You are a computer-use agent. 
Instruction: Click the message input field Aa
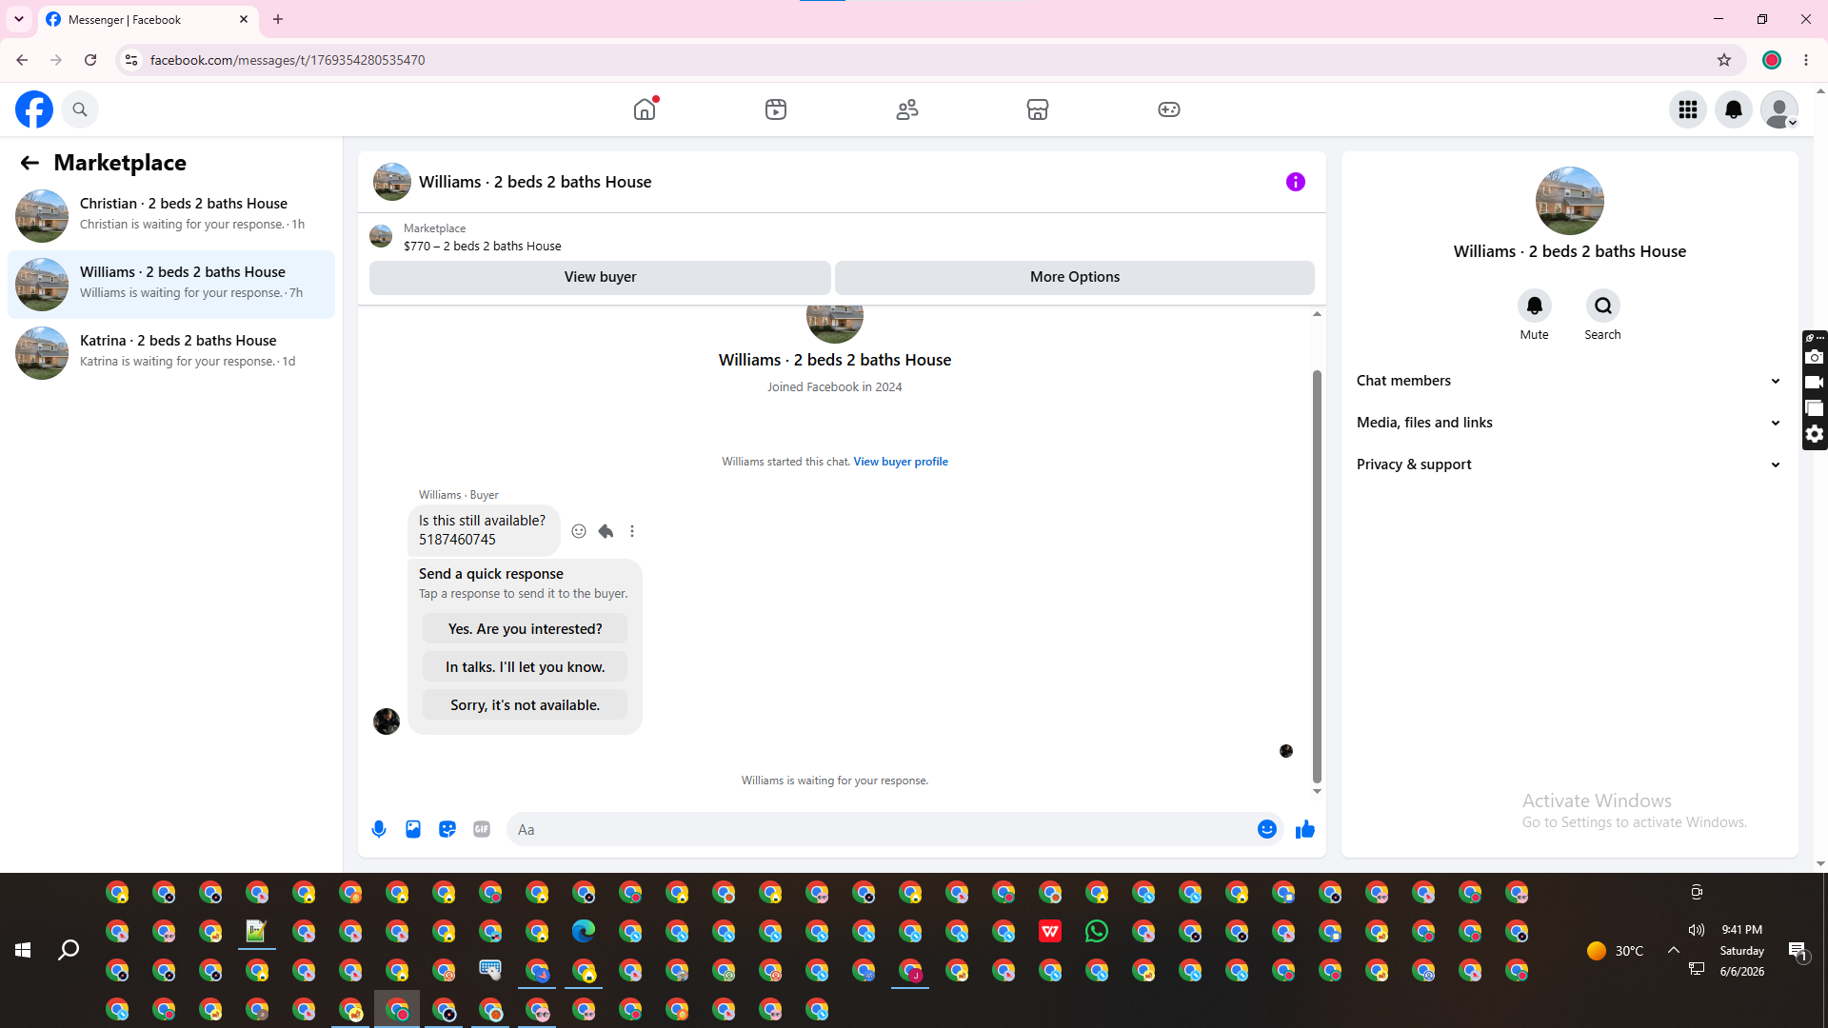click(881, 829)
